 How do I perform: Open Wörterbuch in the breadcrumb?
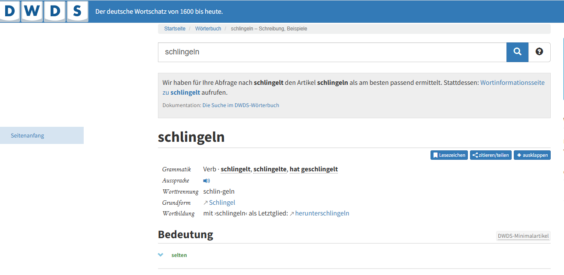(x=208, y=29)
